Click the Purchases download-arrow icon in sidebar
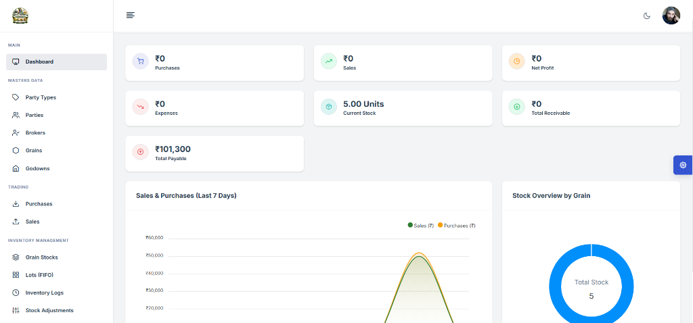Screen dimensions: 693x323 point(16,204)
